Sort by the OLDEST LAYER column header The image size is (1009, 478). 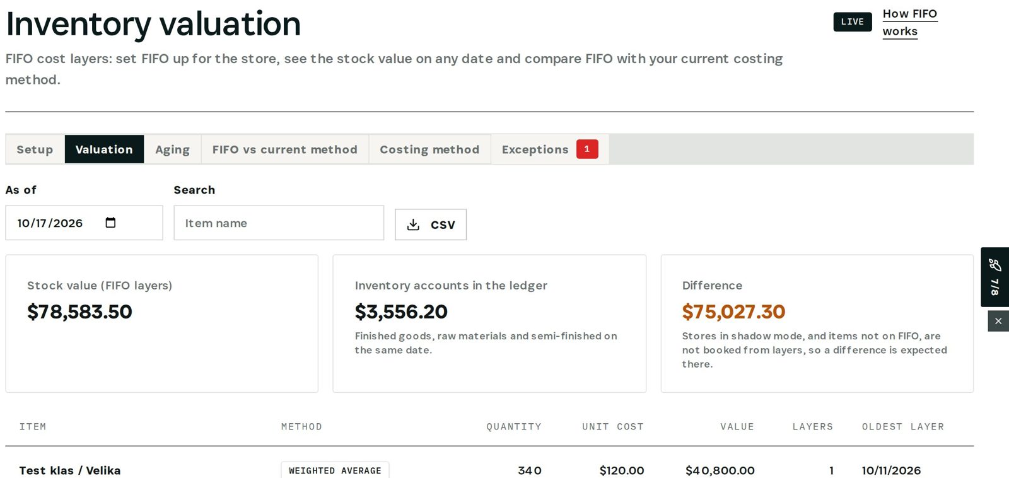pos(903,427)
